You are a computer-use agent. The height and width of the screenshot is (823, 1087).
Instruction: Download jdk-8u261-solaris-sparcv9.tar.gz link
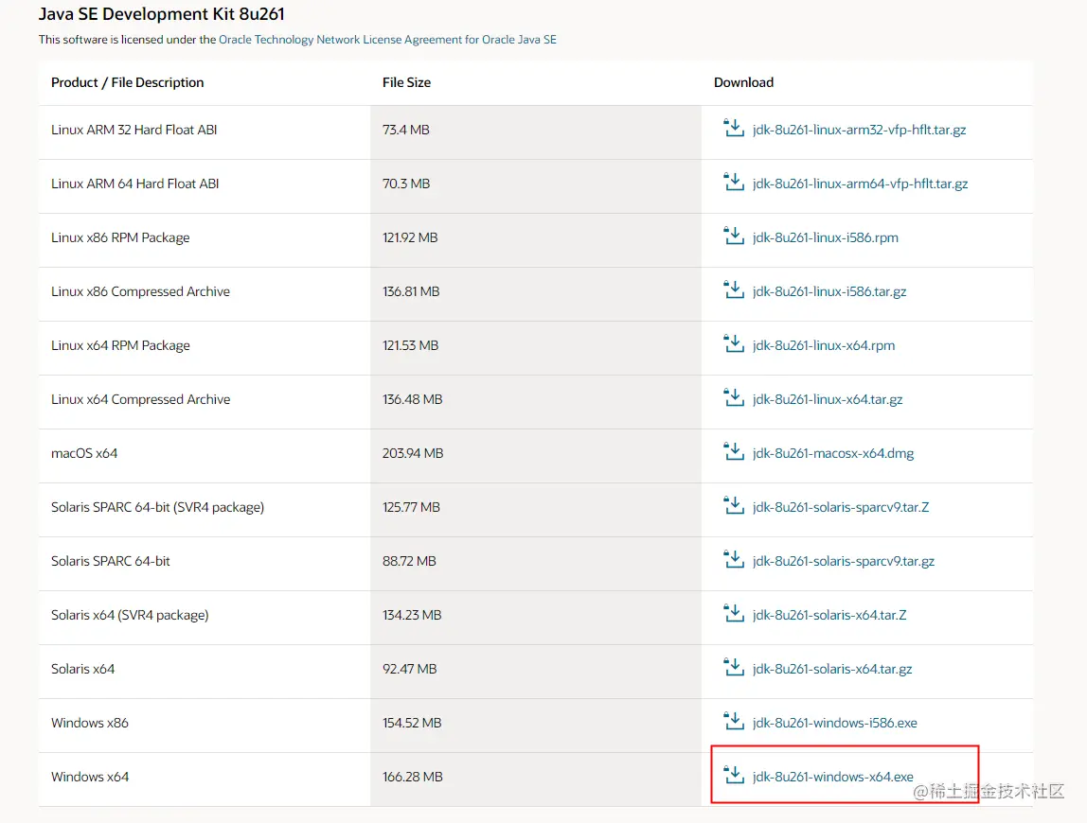(x=844, y=561)
